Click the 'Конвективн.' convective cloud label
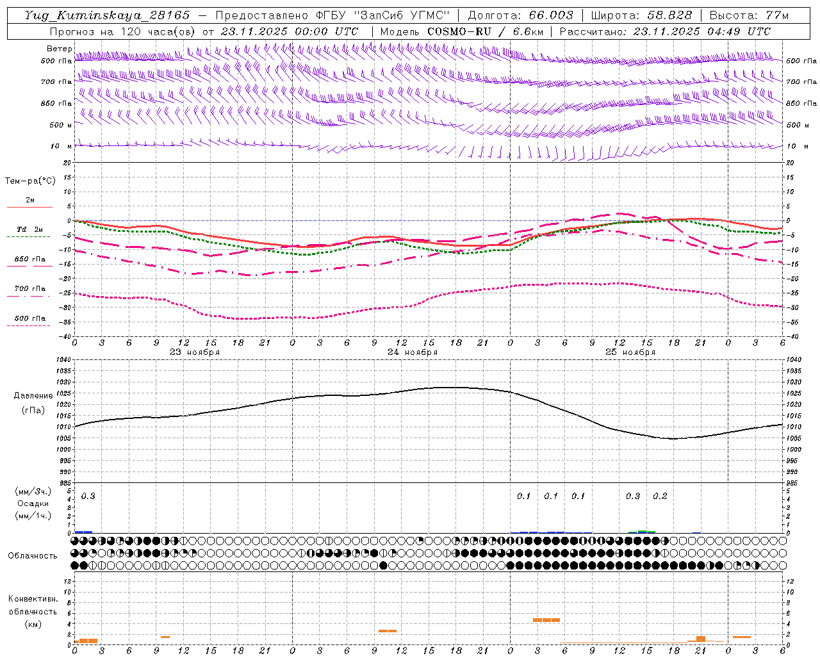The height and width of the screenshot is (656, 820). click(x=33, y=599)
